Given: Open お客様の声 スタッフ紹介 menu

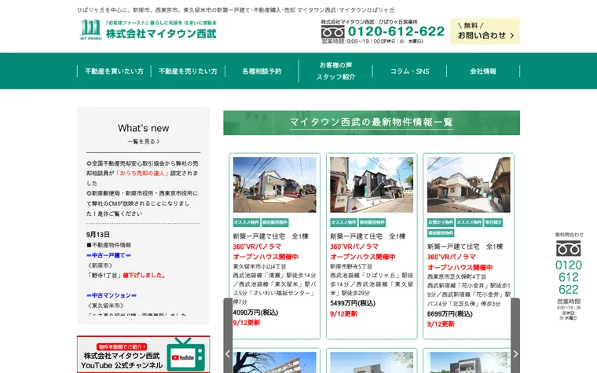Looking at the screenshot, I should pyautogui.click(x=335, y=71).
